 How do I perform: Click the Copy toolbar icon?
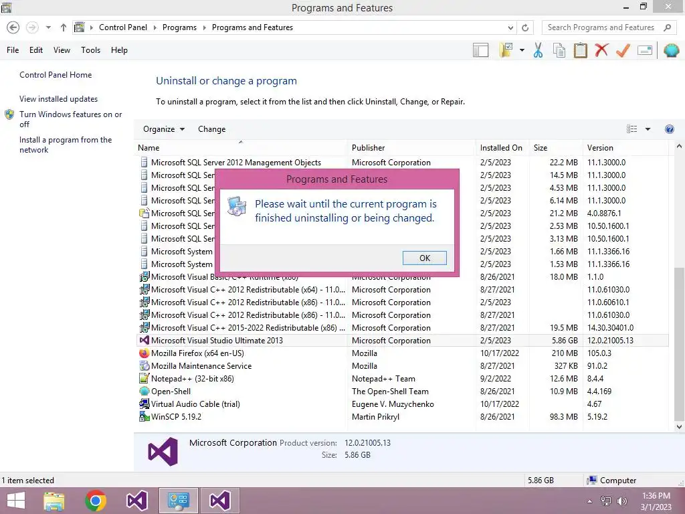pos(559,50)
